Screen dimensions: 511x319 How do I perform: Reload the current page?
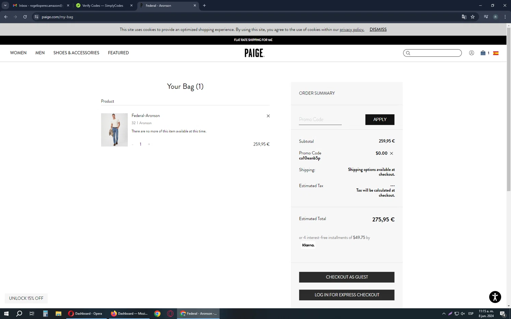click(25, 17)
